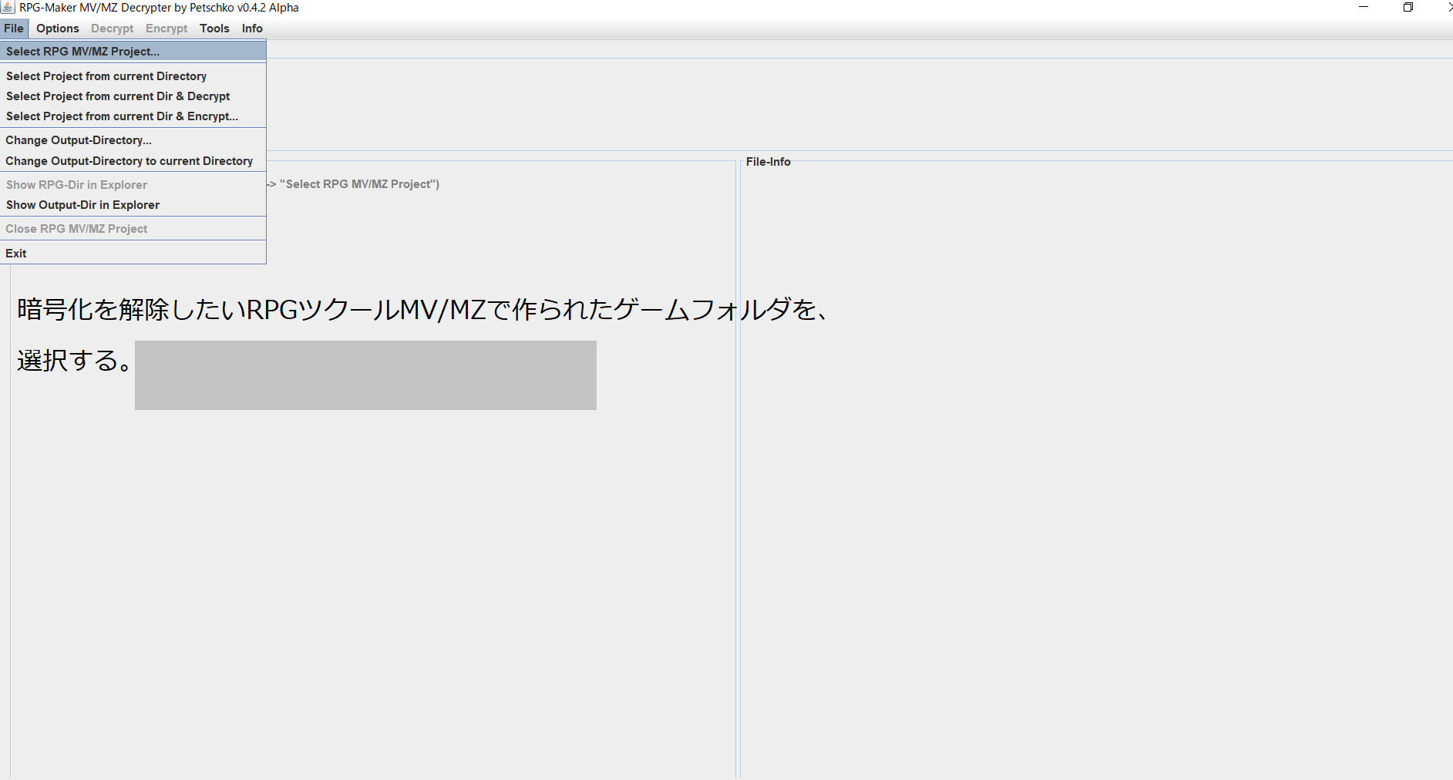Click the Java app icon in title bar

tap(8, 8)
